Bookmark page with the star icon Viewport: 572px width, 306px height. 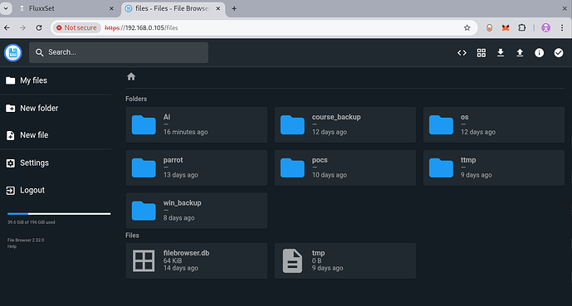[x=467, y=27]
